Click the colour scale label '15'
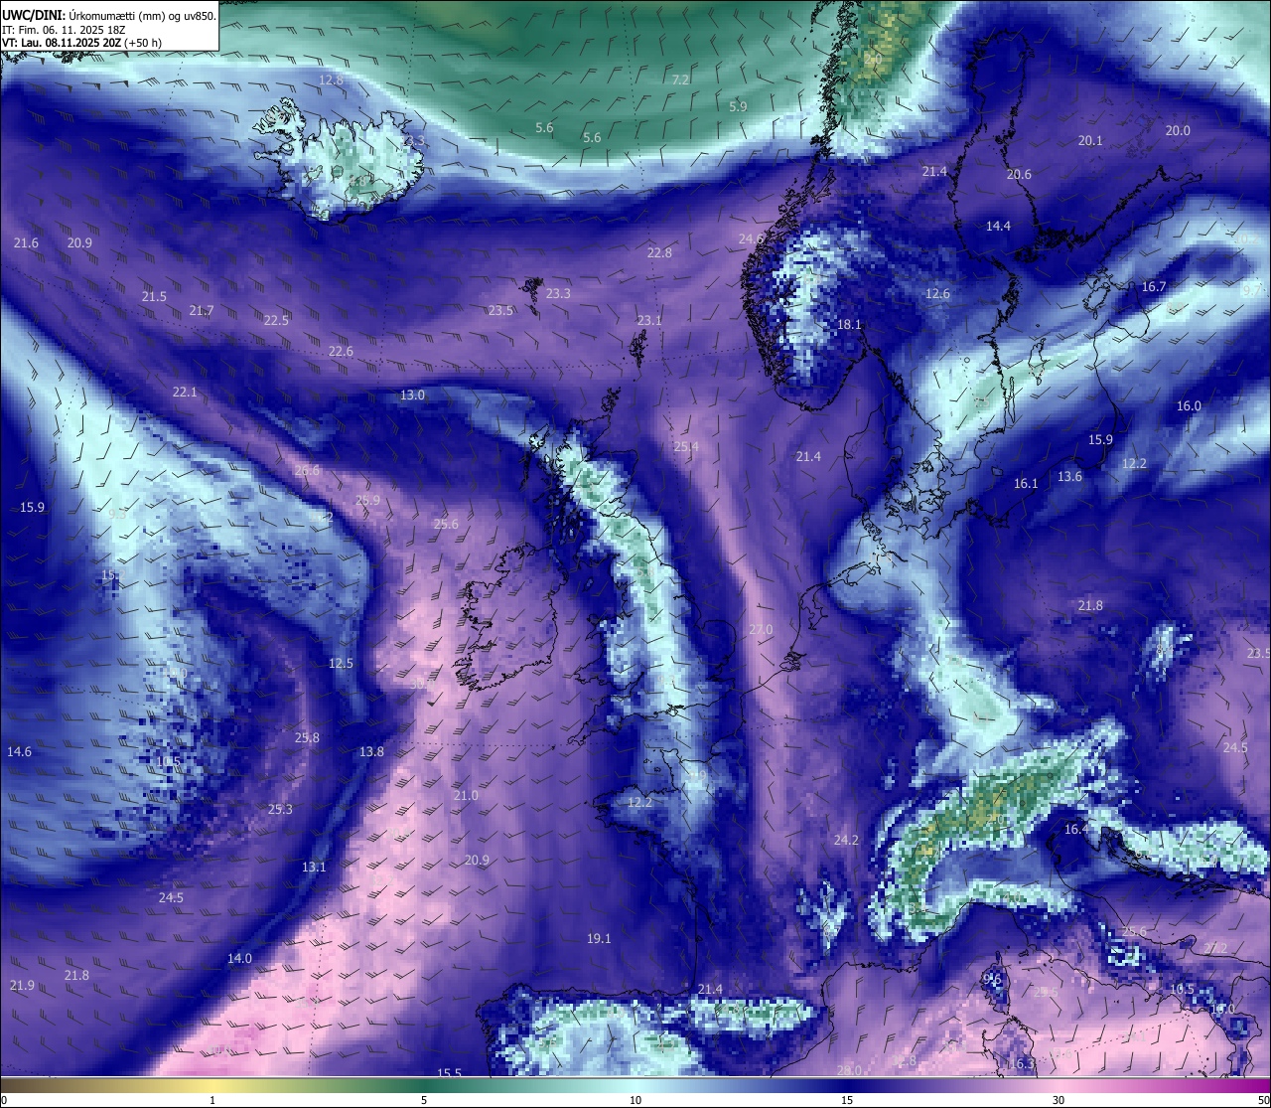The width and height of the screenshot is (1271, 1108). coord(847,1100)
